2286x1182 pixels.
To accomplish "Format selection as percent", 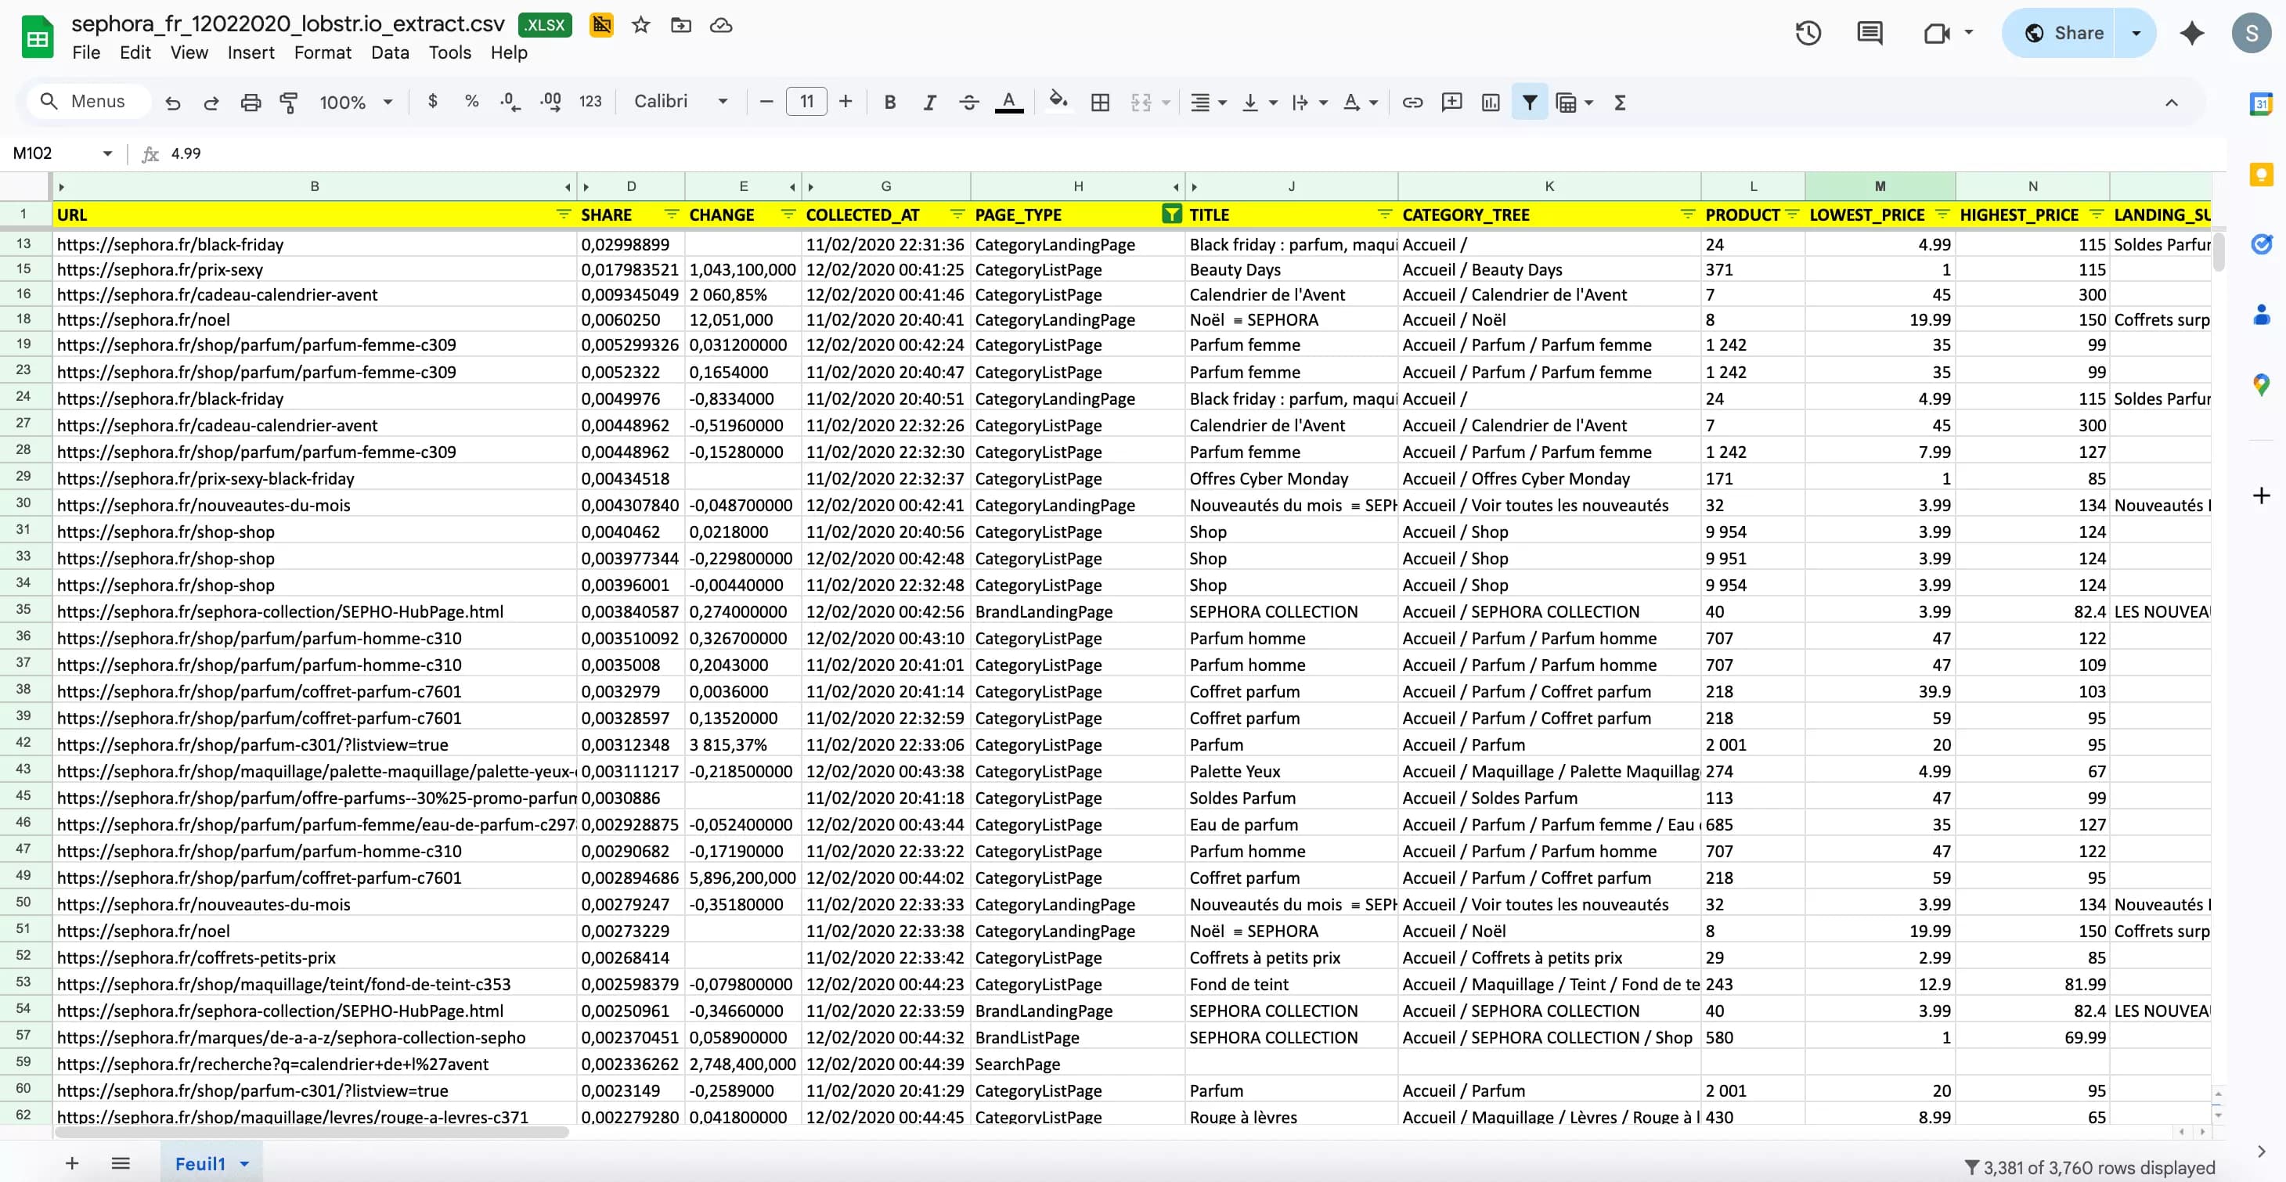I will point(472,101).
